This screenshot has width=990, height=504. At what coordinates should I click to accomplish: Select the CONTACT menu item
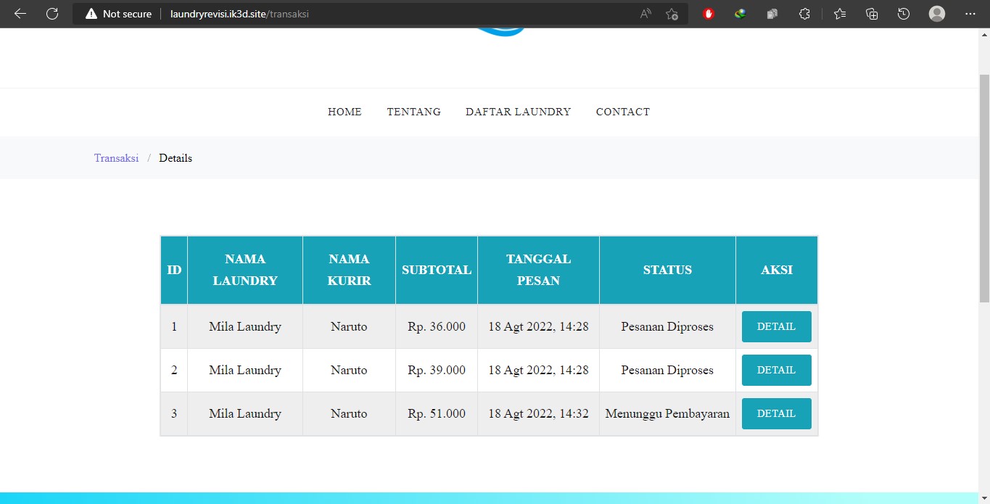pos(622,112)
